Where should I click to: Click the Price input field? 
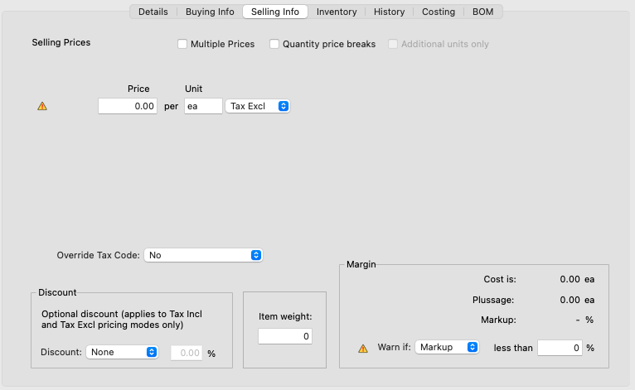coord(128,106)
